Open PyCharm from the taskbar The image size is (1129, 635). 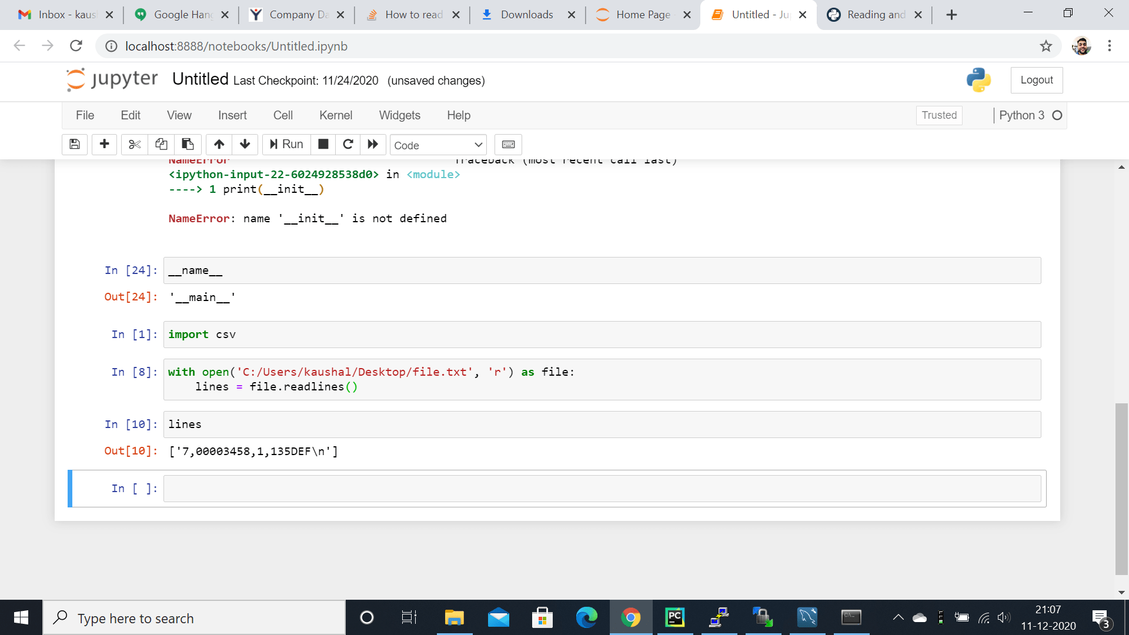click(674, 617)
